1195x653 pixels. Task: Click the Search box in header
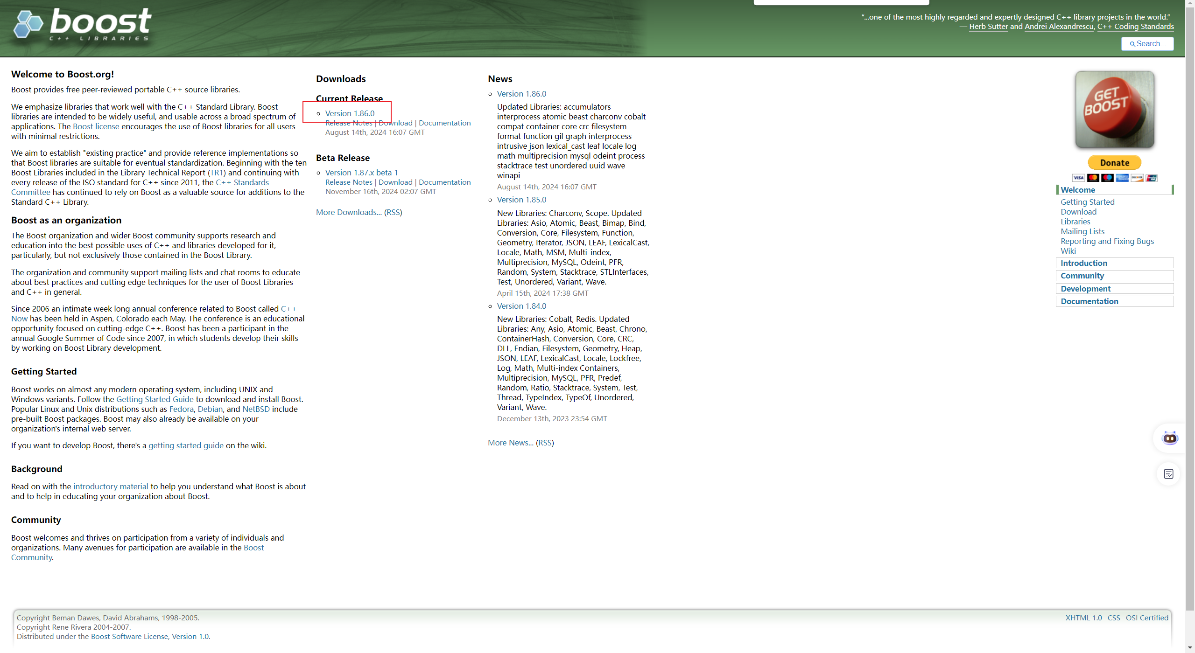[x=1147, y=43]
